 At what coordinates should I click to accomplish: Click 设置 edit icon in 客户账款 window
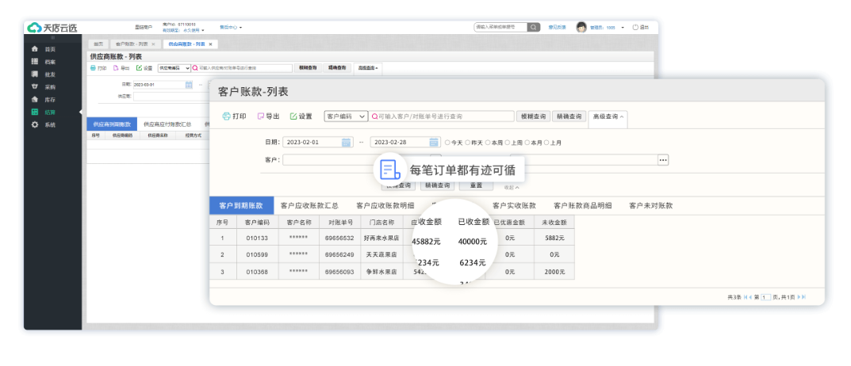click(x=293, y=116)
